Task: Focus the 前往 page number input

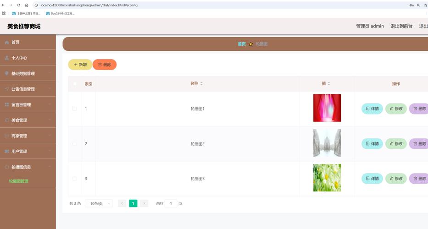Action: pyautogui.click(x=171, y=203)
